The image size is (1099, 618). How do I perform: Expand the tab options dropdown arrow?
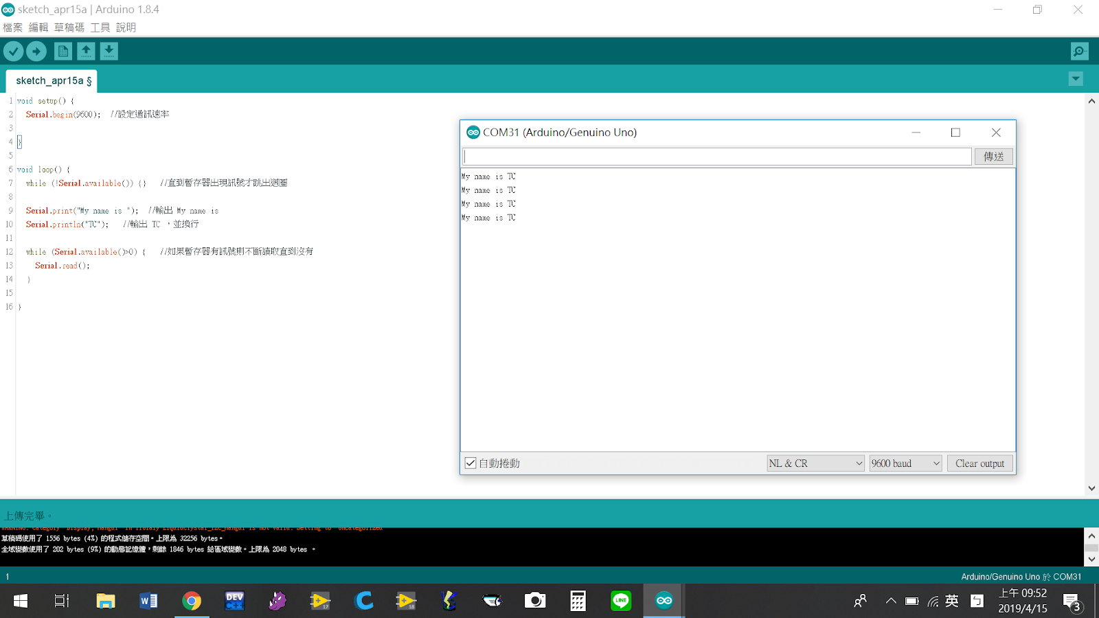(1076, 79)
